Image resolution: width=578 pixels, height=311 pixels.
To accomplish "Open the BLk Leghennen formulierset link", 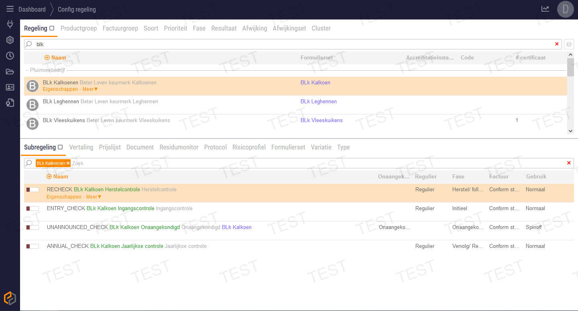I will [318, 102].
